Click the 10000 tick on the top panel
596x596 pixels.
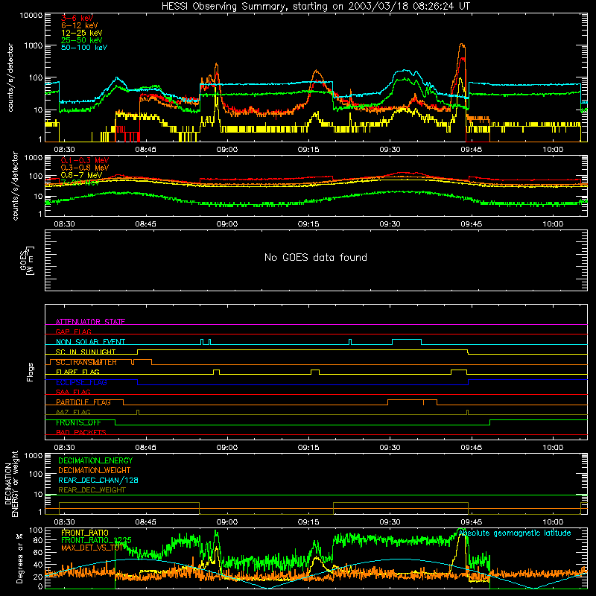[31, 16]
